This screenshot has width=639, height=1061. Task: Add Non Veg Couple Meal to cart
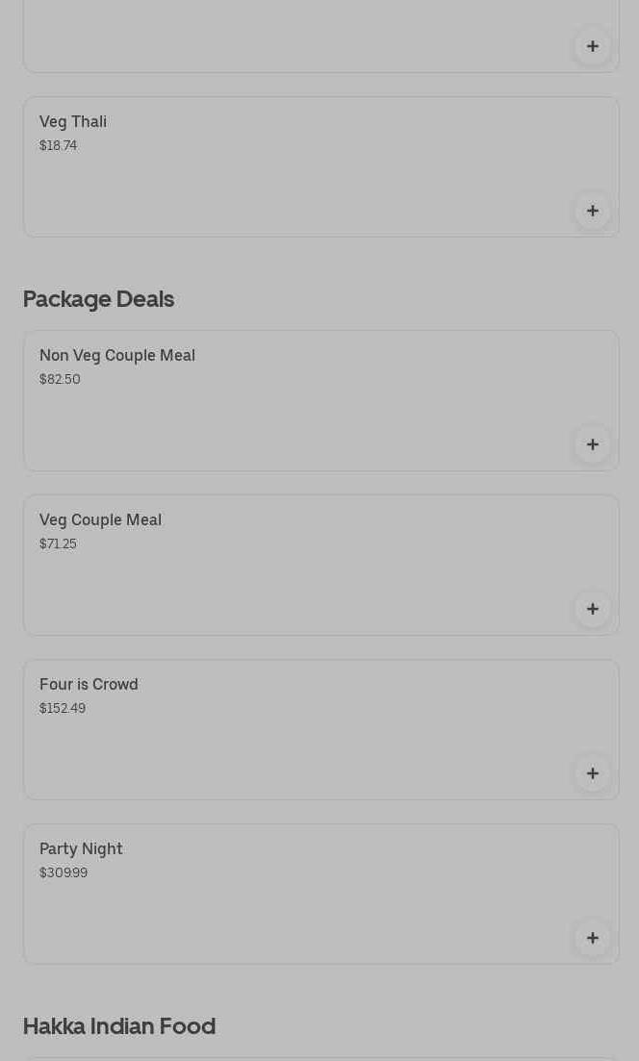(593, 444)
